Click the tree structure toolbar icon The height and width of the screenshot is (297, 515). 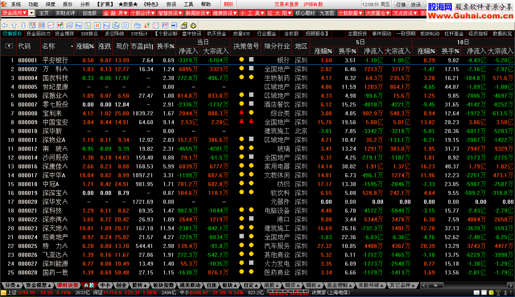click(88, 25)
